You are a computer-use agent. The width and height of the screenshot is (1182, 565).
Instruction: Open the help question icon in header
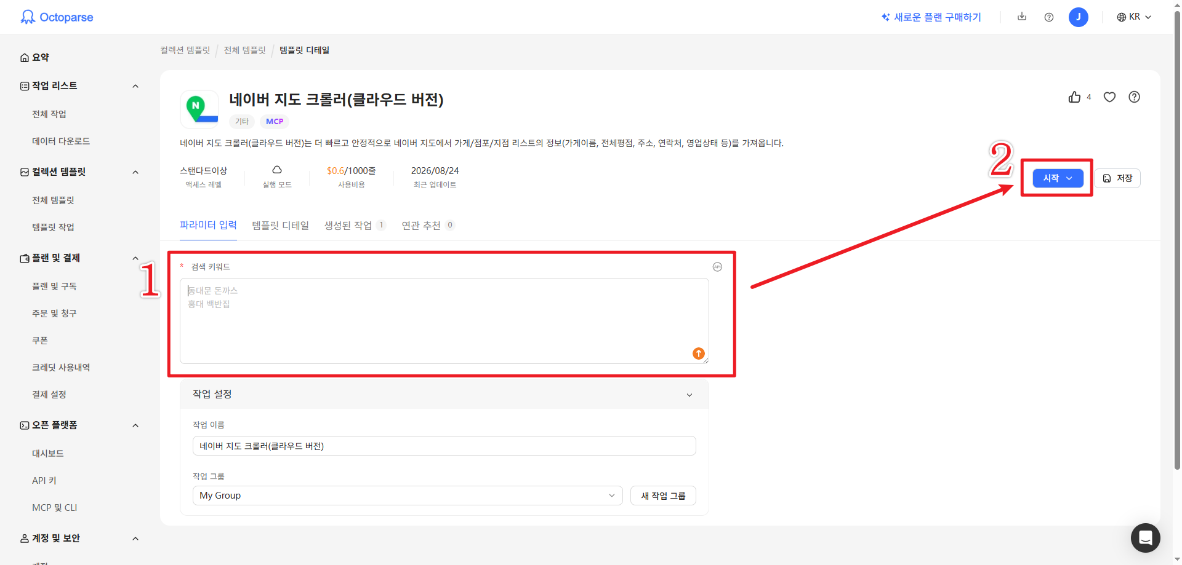1049,17
